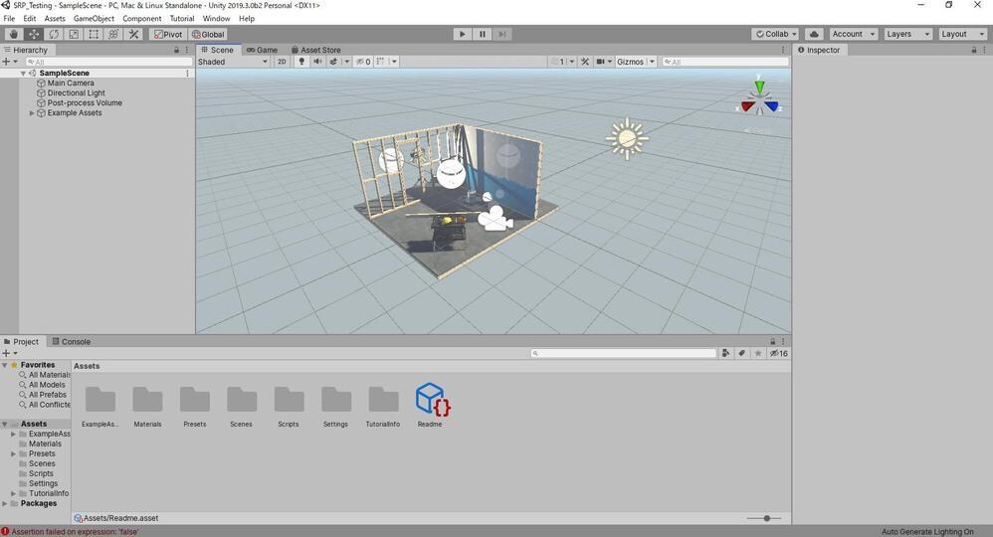Lock the Hierarchy panel
This screenshot has width=993, height=537.
(177, 50)
